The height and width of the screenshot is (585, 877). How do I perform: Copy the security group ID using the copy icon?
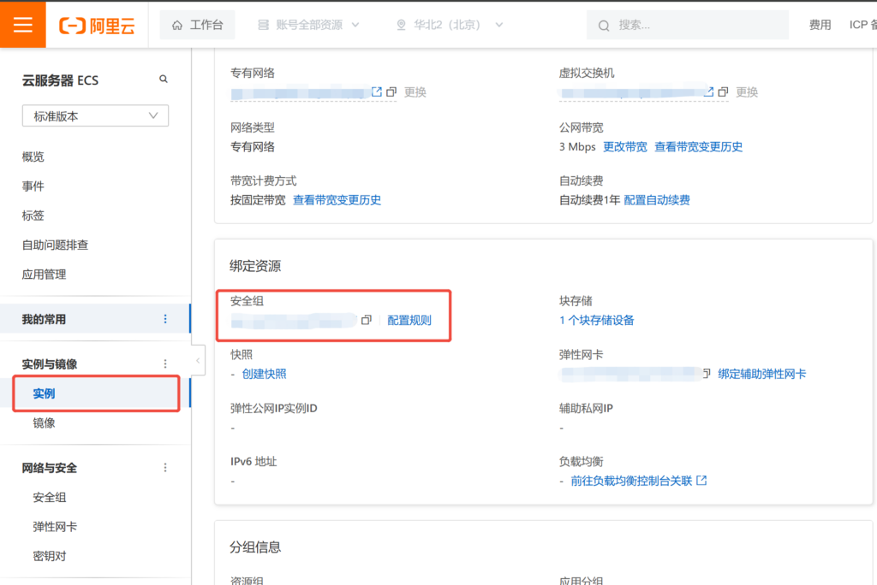pyautogui.click(x=367, y=320)
